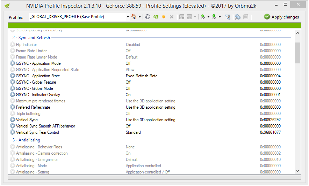
Task: Click gear icon of Vertical Sync Tear Control
Action: coord(13,132)
